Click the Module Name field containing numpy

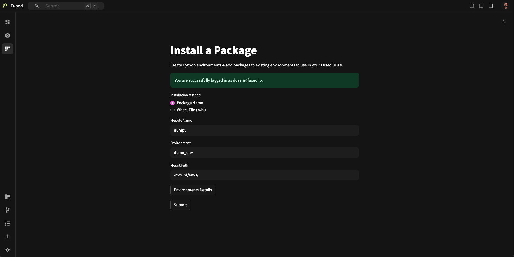click(x=264, y=130)
